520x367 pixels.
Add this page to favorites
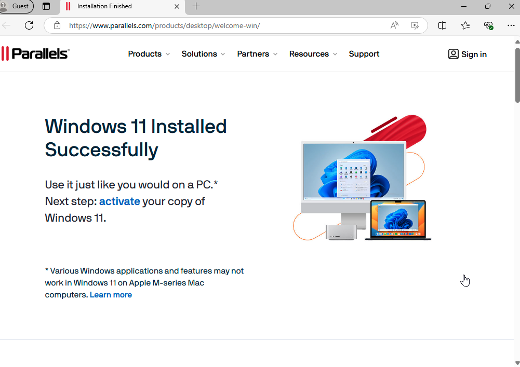point(465,25)
